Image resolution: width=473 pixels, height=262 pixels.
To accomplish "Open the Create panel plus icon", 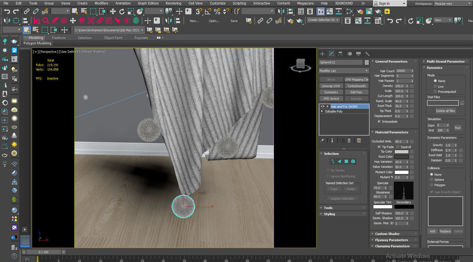I will point(322,54).
